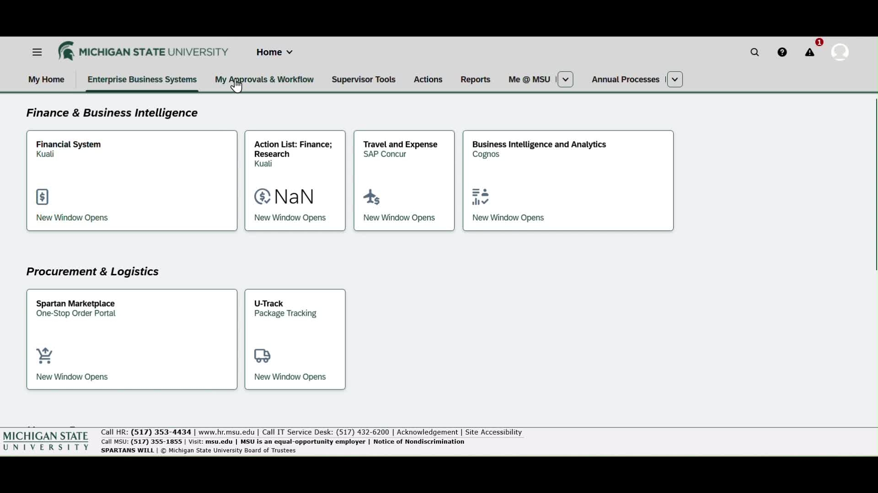Switch to the Reports tab
Viewport: 878px width, 493px height.
476,80
